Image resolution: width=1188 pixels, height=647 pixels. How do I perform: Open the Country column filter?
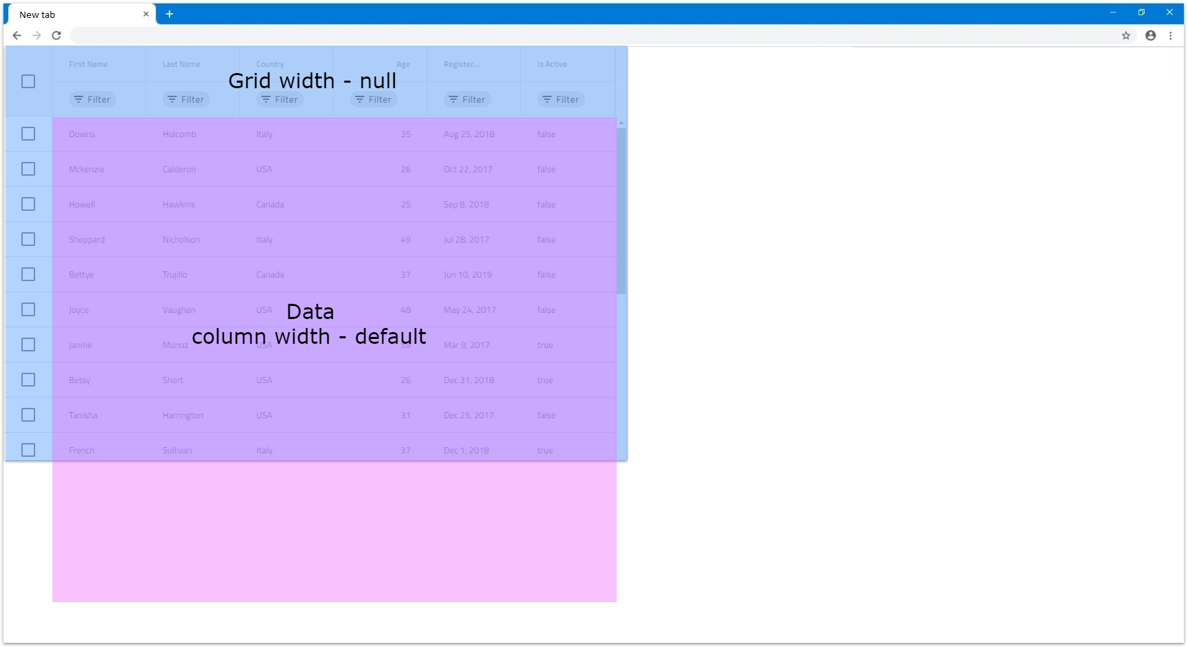(x=280, y=99)
